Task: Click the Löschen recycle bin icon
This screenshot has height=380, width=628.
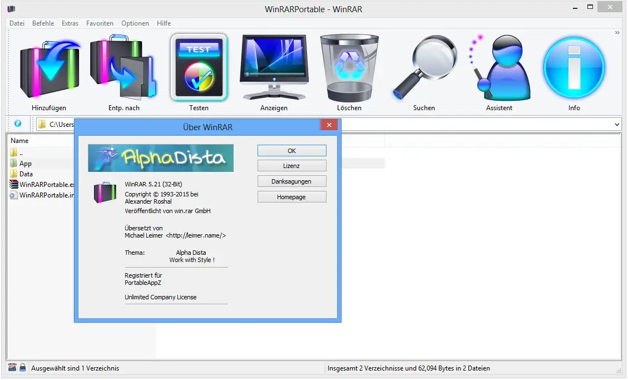Action: (349, 67)
